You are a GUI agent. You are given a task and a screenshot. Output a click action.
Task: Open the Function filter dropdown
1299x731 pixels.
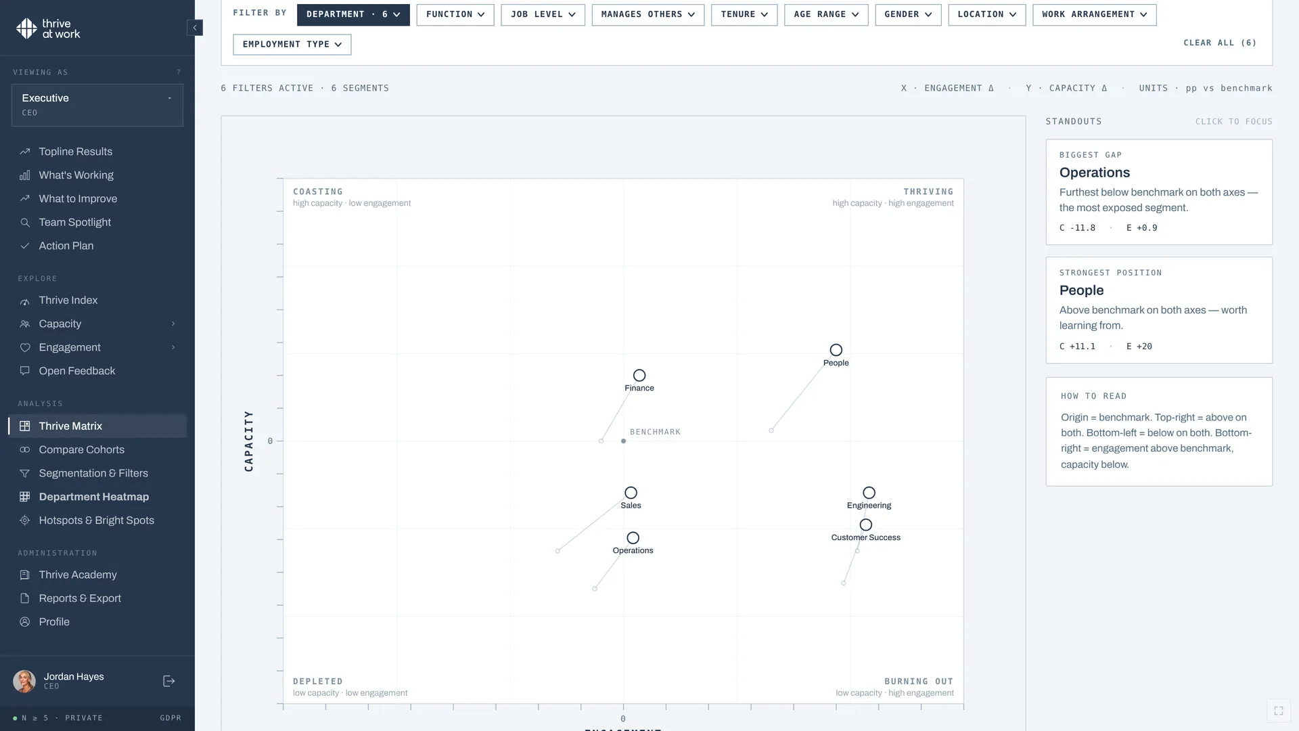(455, 14)
